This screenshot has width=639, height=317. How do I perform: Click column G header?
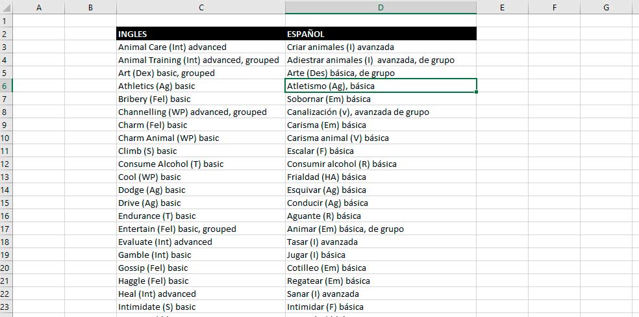(606, 7)
